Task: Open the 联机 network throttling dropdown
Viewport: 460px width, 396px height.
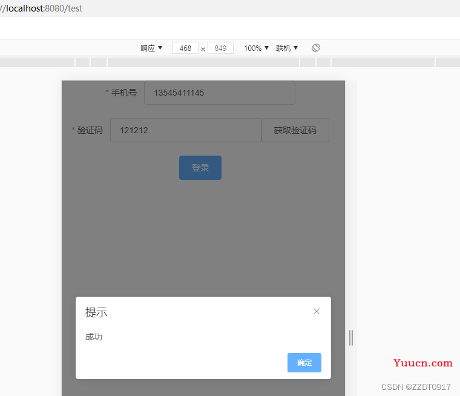Action: [287, 48]
